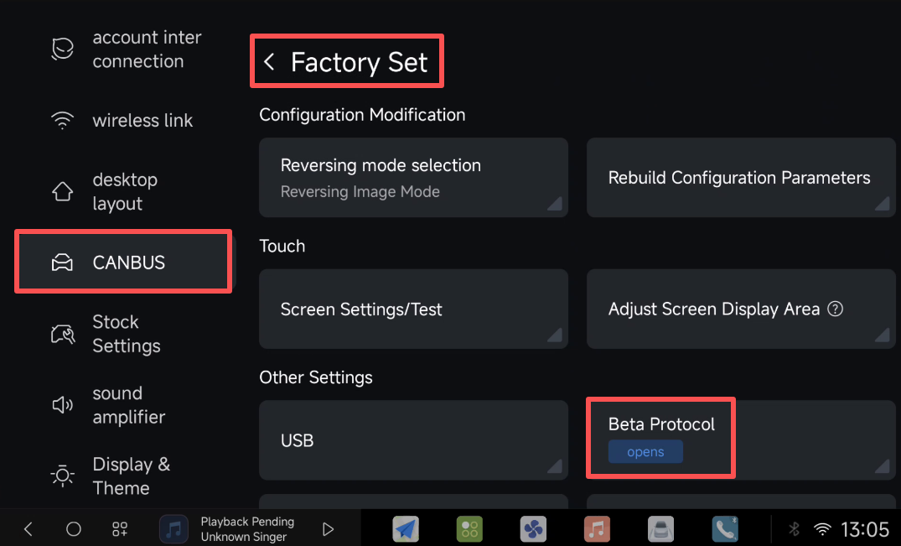Go back using the Factory Set arrow
This screenshot has height=546, width=901.
click(269, 62)
